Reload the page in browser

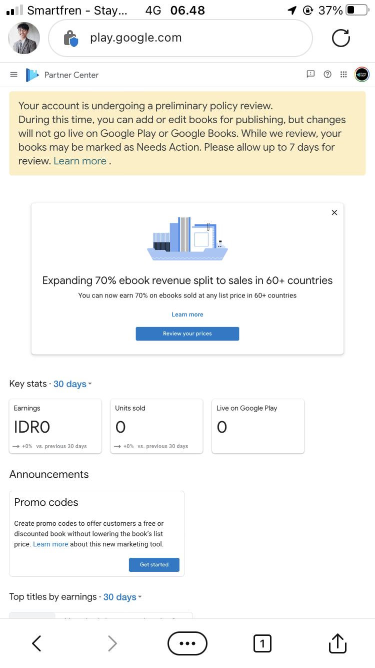(341, 38)
